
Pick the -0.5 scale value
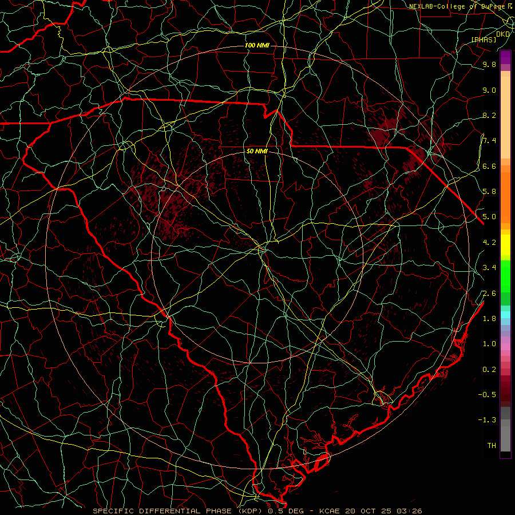click(x=487, y=395)
